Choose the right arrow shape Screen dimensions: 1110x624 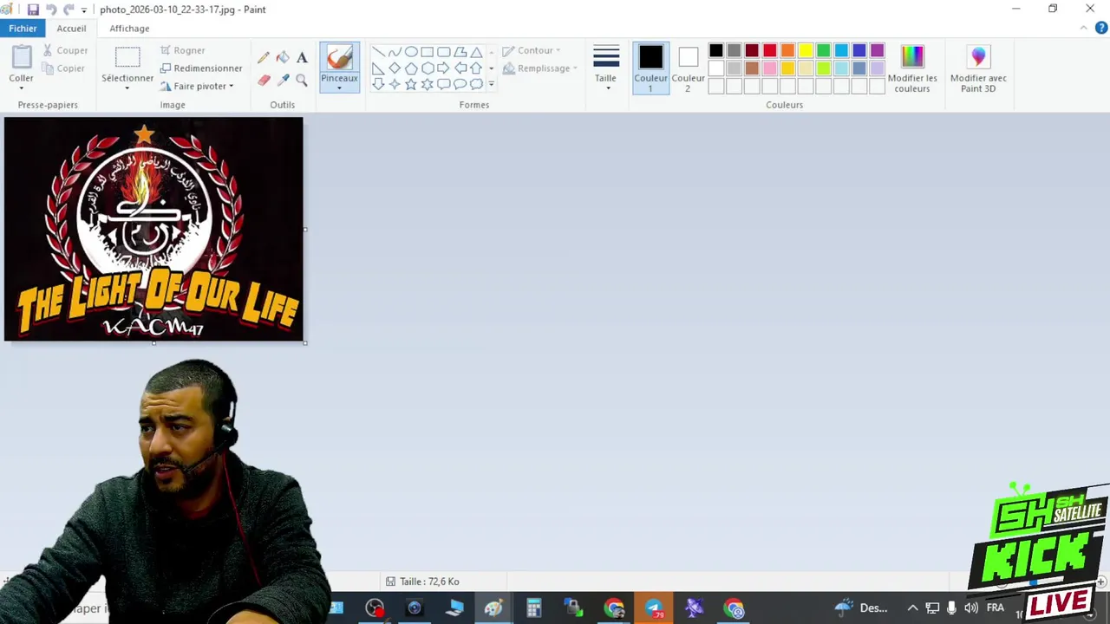tap(444, 68)
